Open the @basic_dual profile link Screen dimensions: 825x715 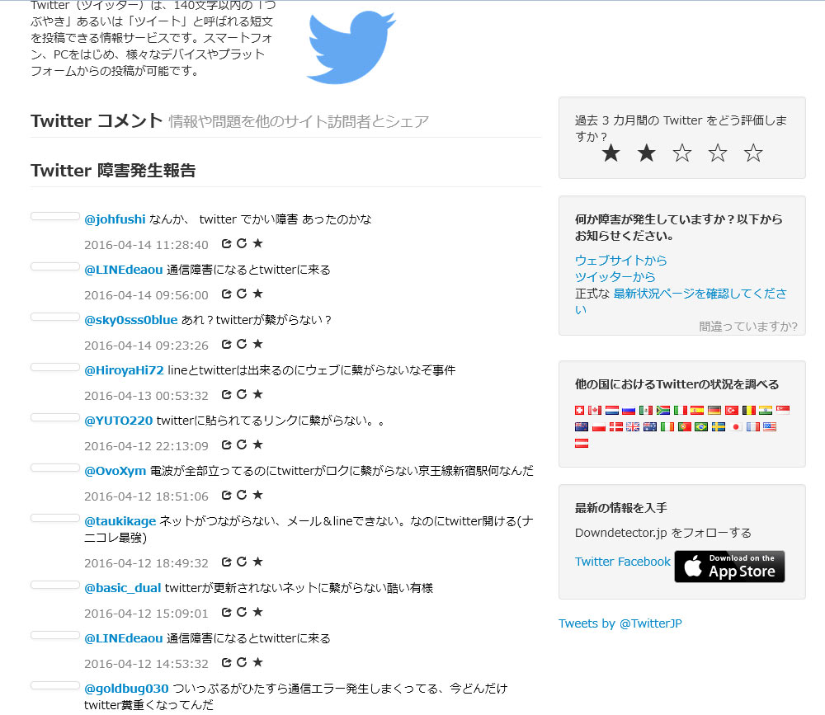click(x=123, y=588)
